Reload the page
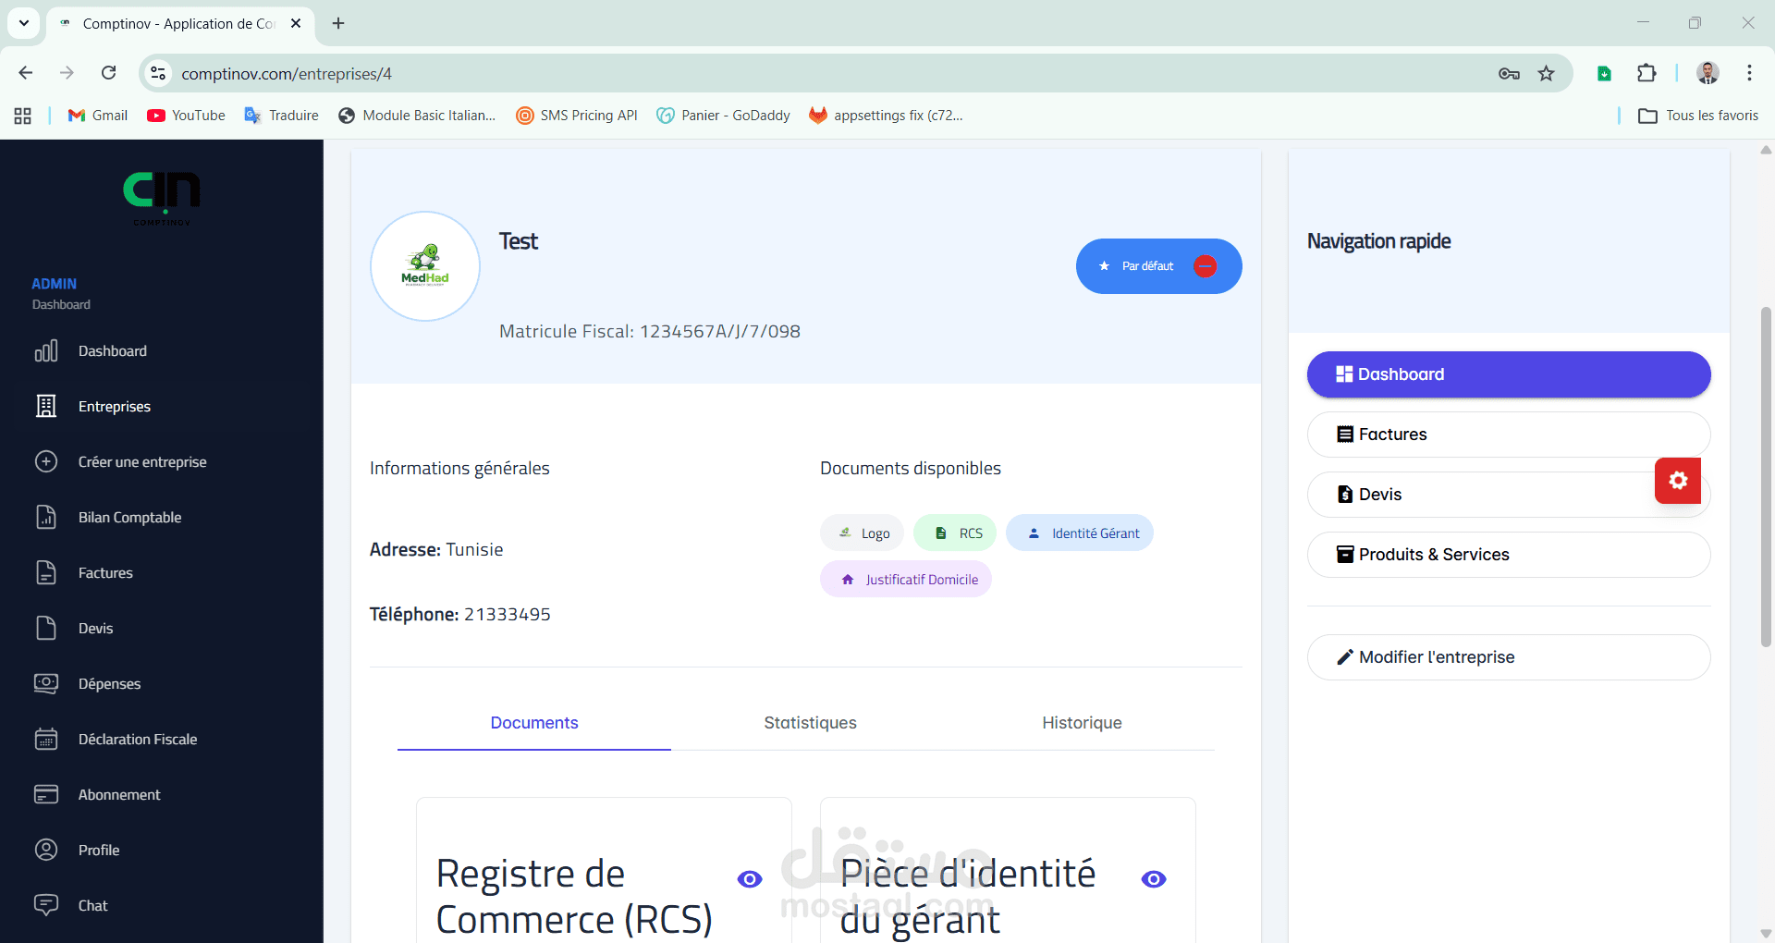Viewport: 1775px width, 943px height. 109,73
